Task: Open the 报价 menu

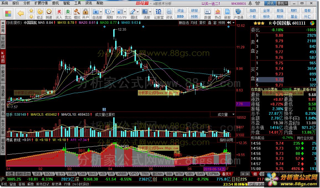Action: pos(16,3)
